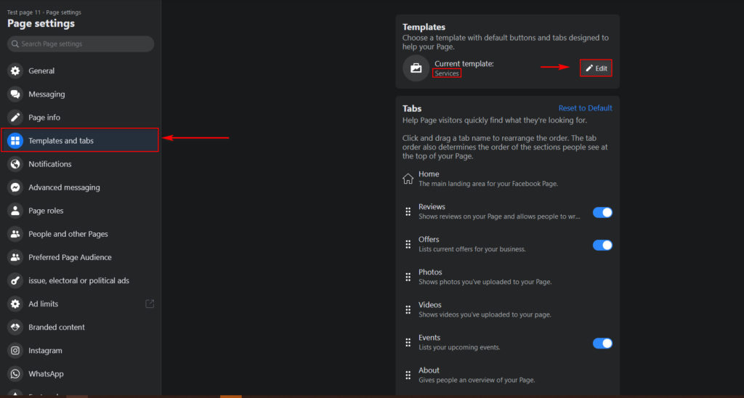Click the Page info pencil icon

[15, 117]
